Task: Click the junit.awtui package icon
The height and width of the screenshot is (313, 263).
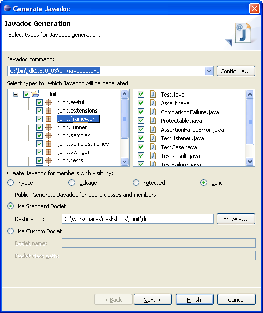Action: click(48, 102)
